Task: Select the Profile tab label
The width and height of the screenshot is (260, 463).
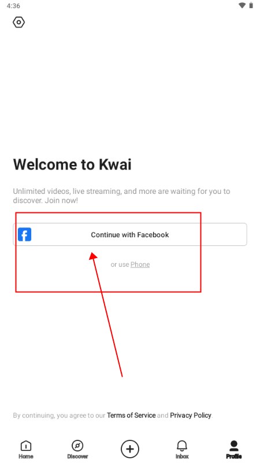Action: click(234, 456)
